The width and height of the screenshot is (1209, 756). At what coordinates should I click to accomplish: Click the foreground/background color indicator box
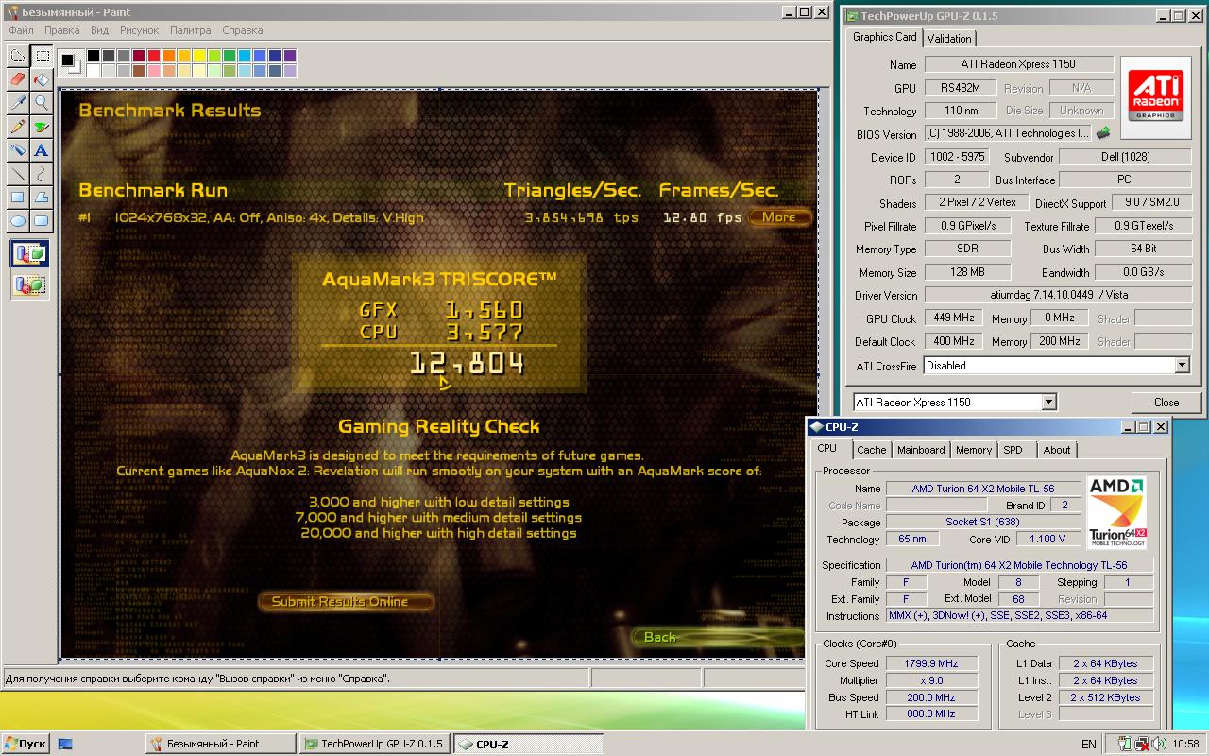coord(71,63)
